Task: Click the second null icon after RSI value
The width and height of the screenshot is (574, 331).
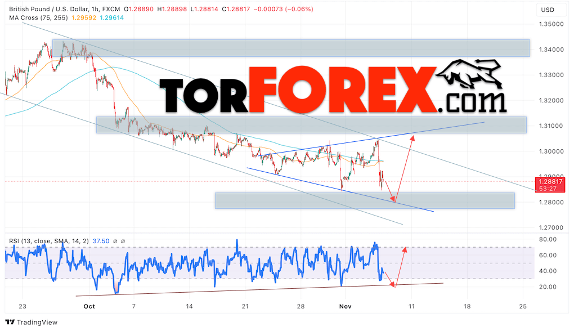Action: click(123, 241)
